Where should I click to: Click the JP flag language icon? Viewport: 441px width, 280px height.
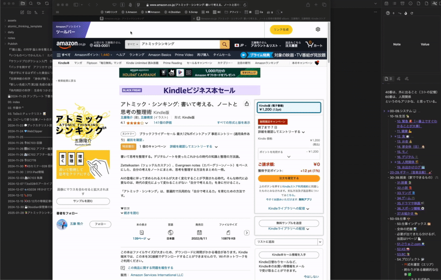coord(237,45)
